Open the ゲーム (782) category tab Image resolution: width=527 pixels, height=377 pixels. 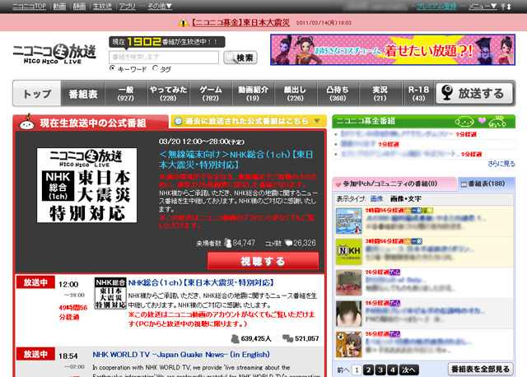coord(211,94)
